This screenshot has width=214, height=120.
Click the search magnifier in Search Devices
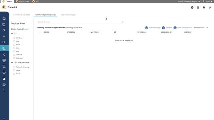(x=123, y=22)
